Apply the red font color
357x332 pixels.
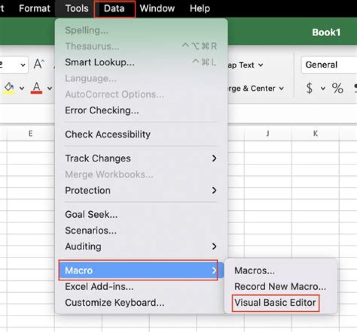point(36,88)
